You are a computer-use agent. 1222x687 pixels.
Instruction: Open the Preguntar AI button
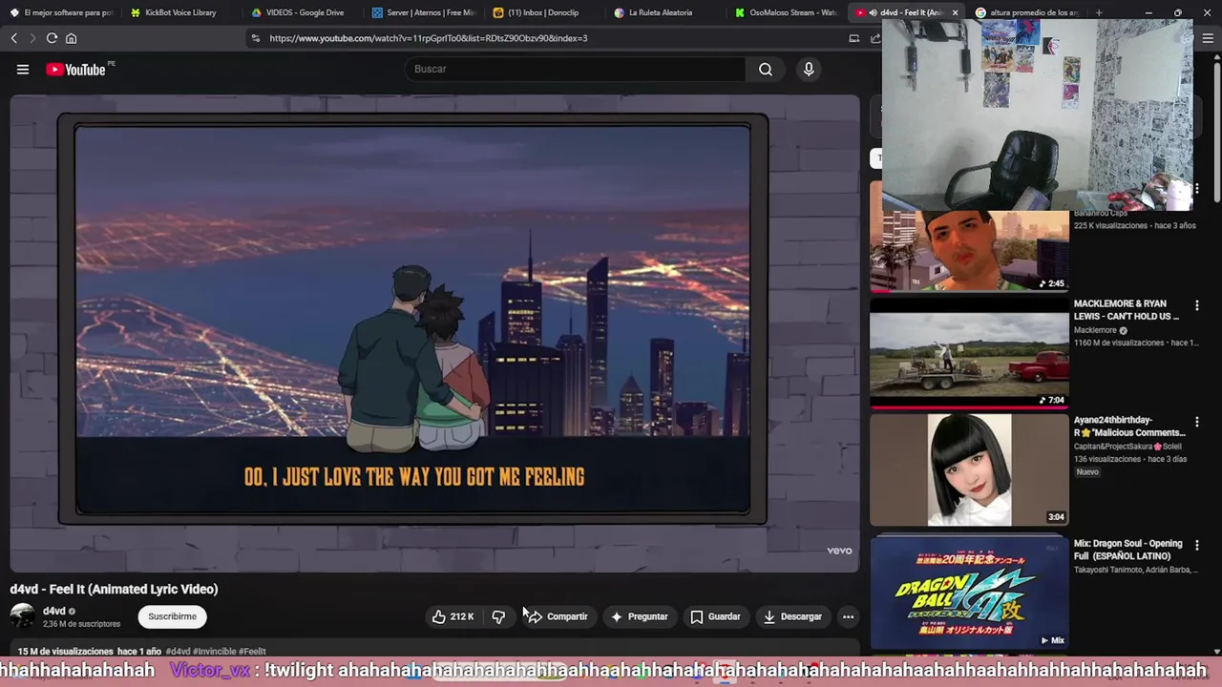[639, 616]
